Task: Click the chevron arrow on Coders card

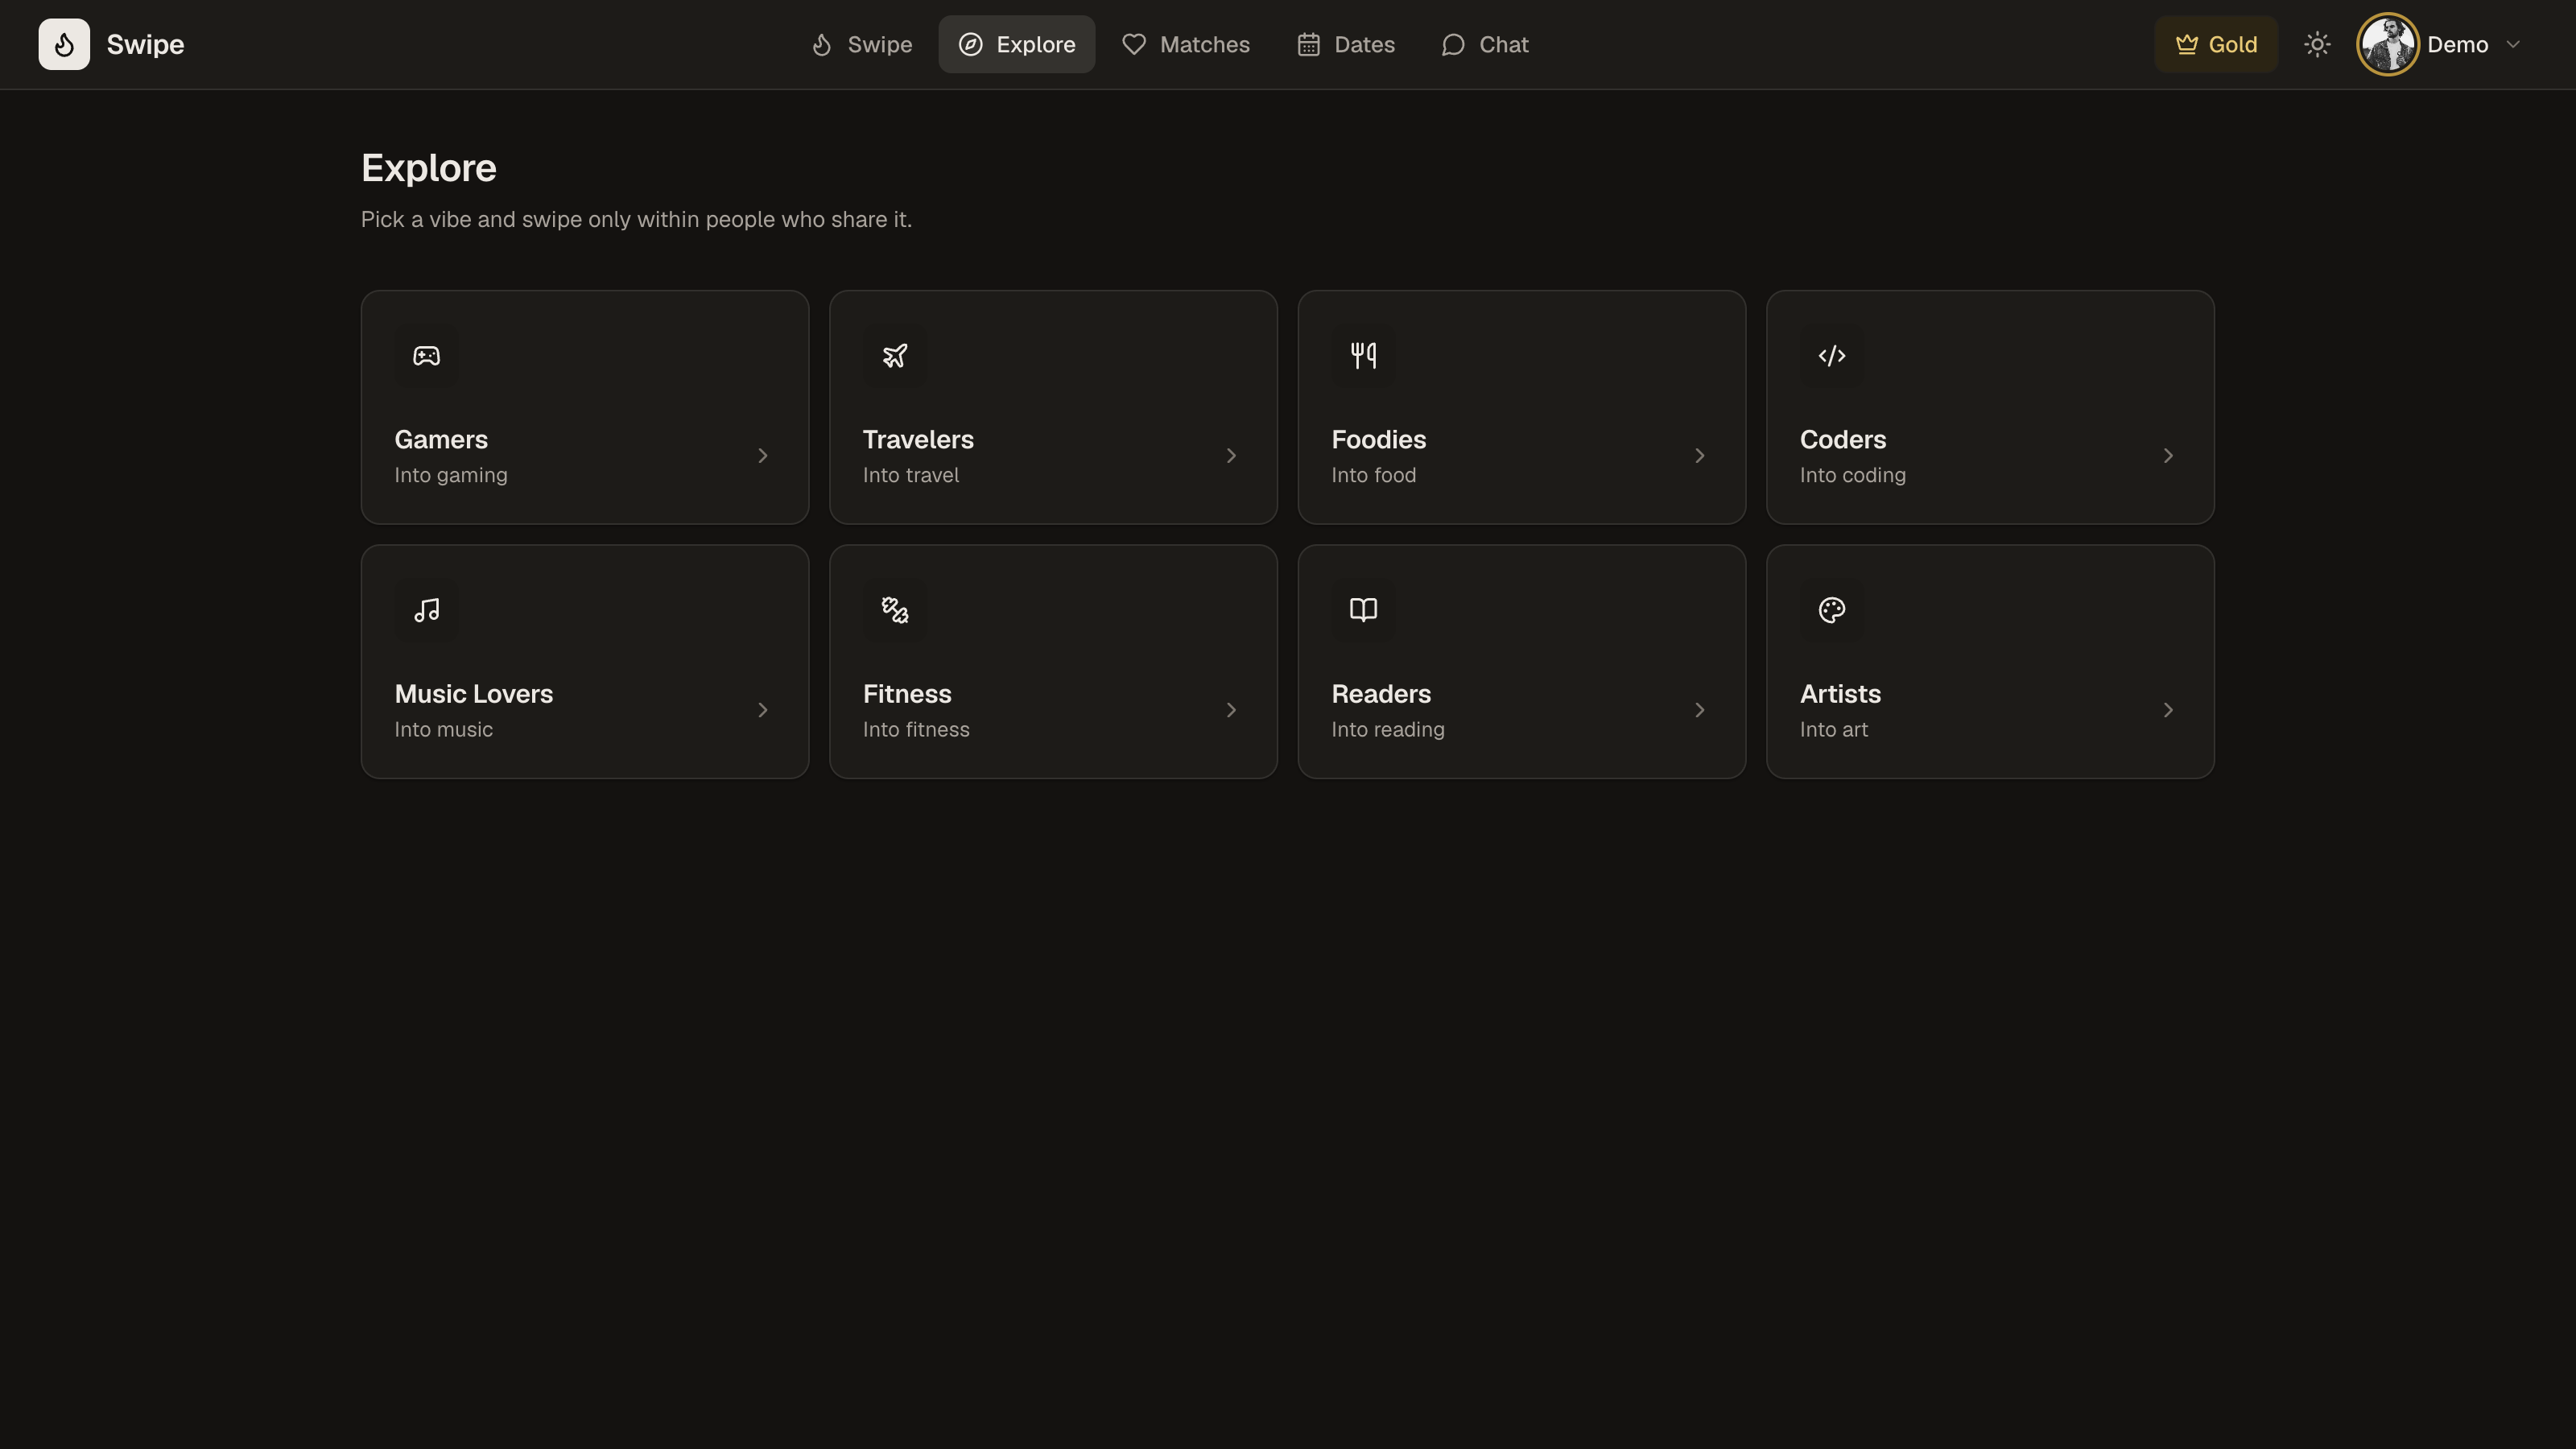Action: point(2168,456)
